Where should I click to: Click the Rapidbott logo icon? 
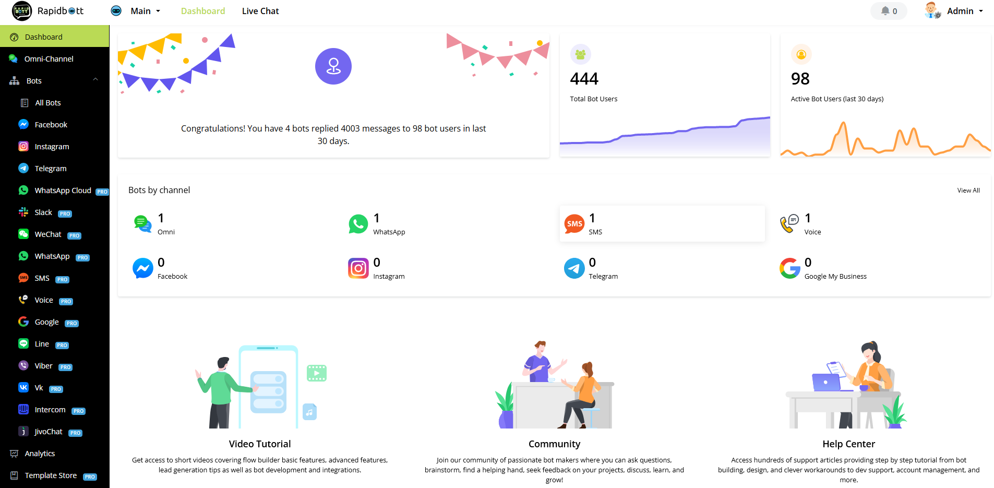(x=22, y=11)
